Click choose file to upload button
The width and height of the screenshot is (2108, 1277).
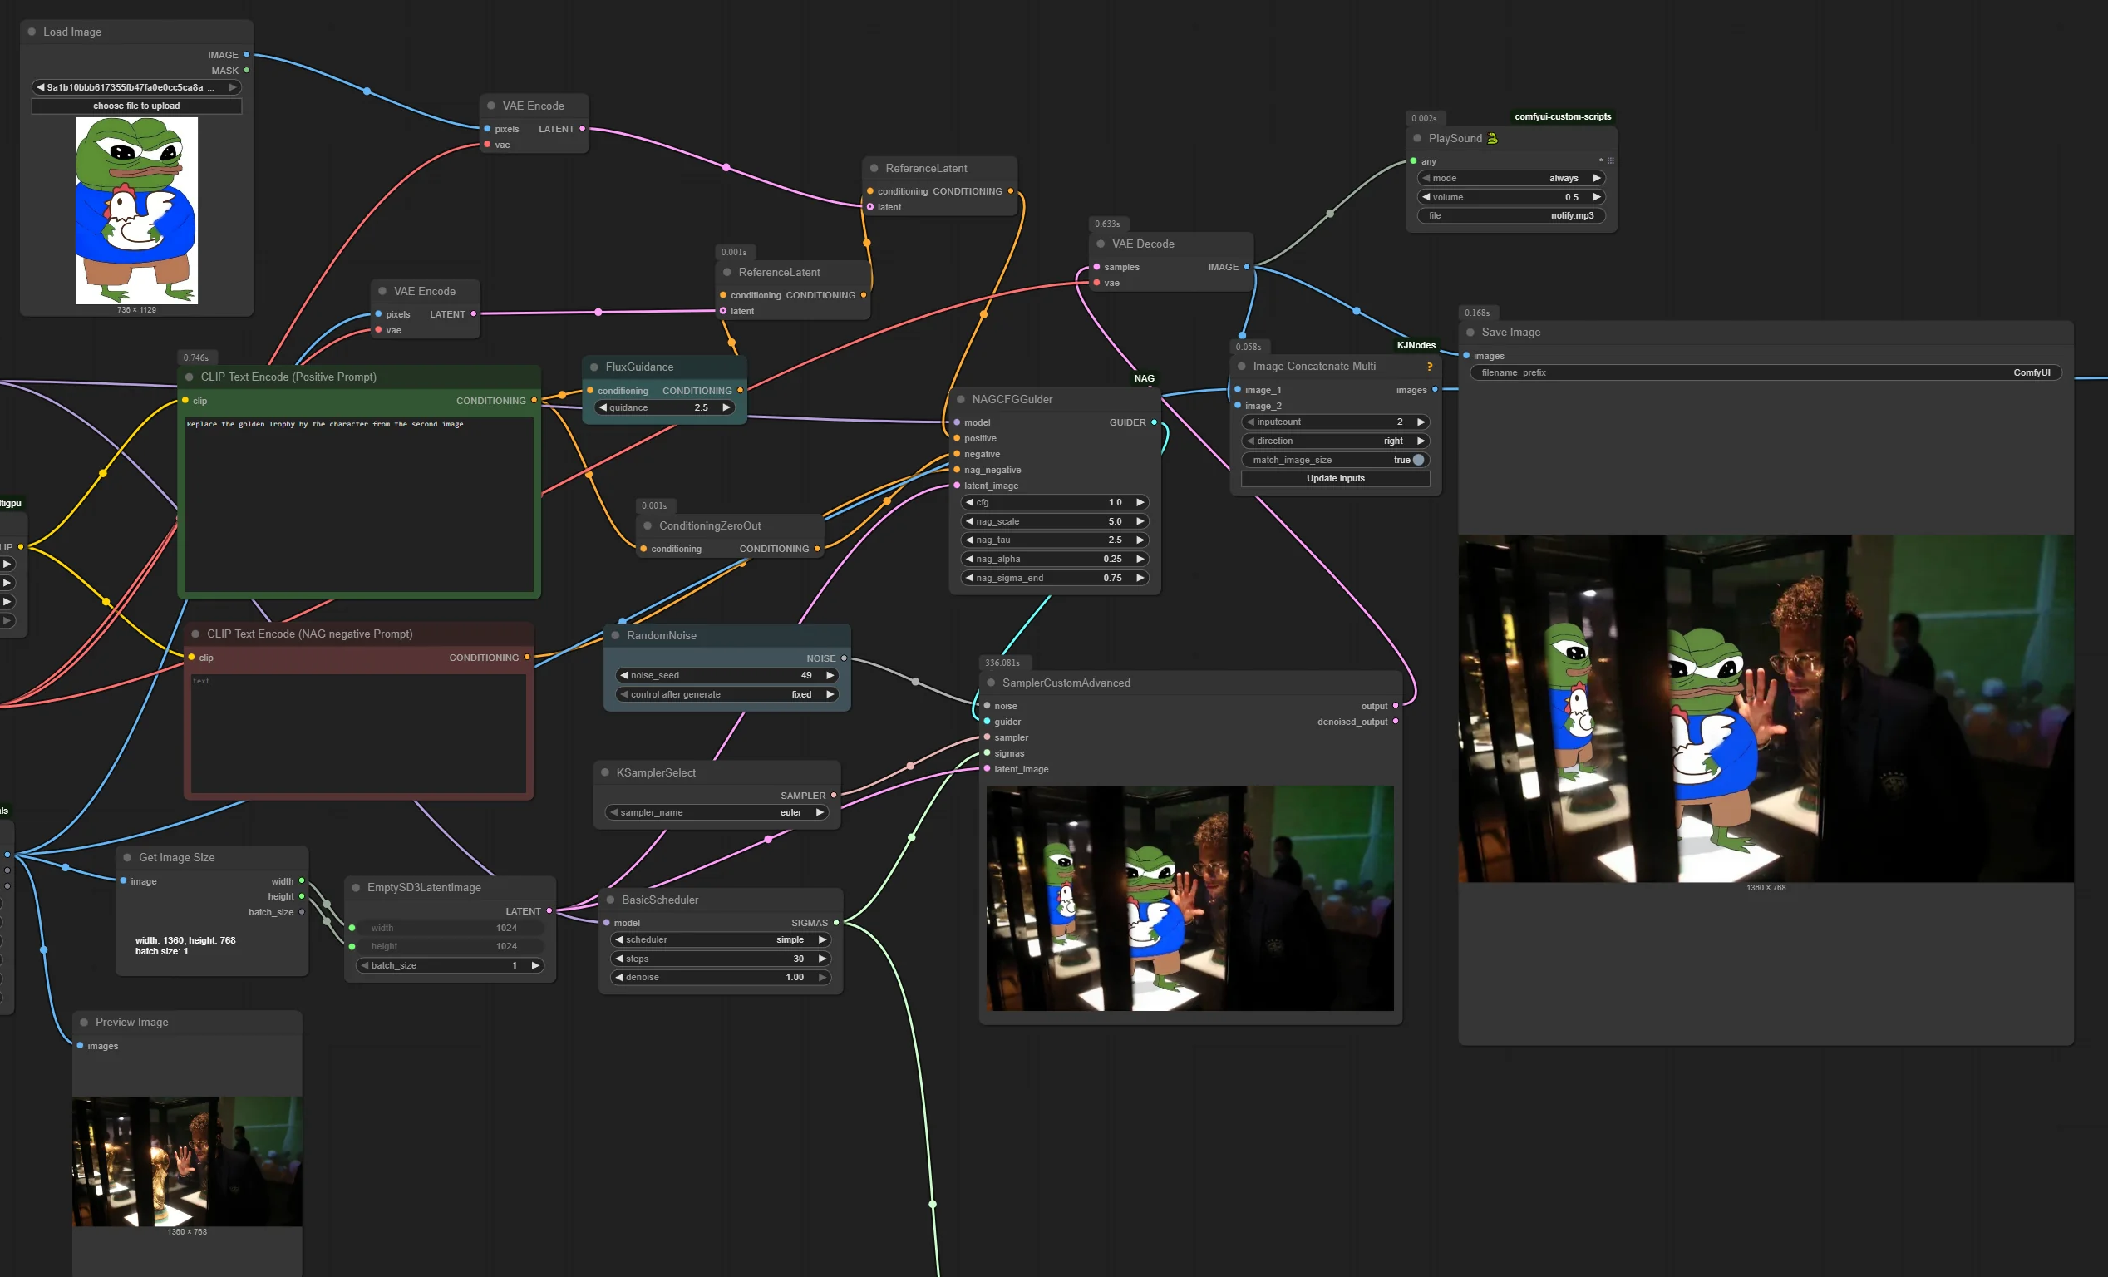[136, 106]
